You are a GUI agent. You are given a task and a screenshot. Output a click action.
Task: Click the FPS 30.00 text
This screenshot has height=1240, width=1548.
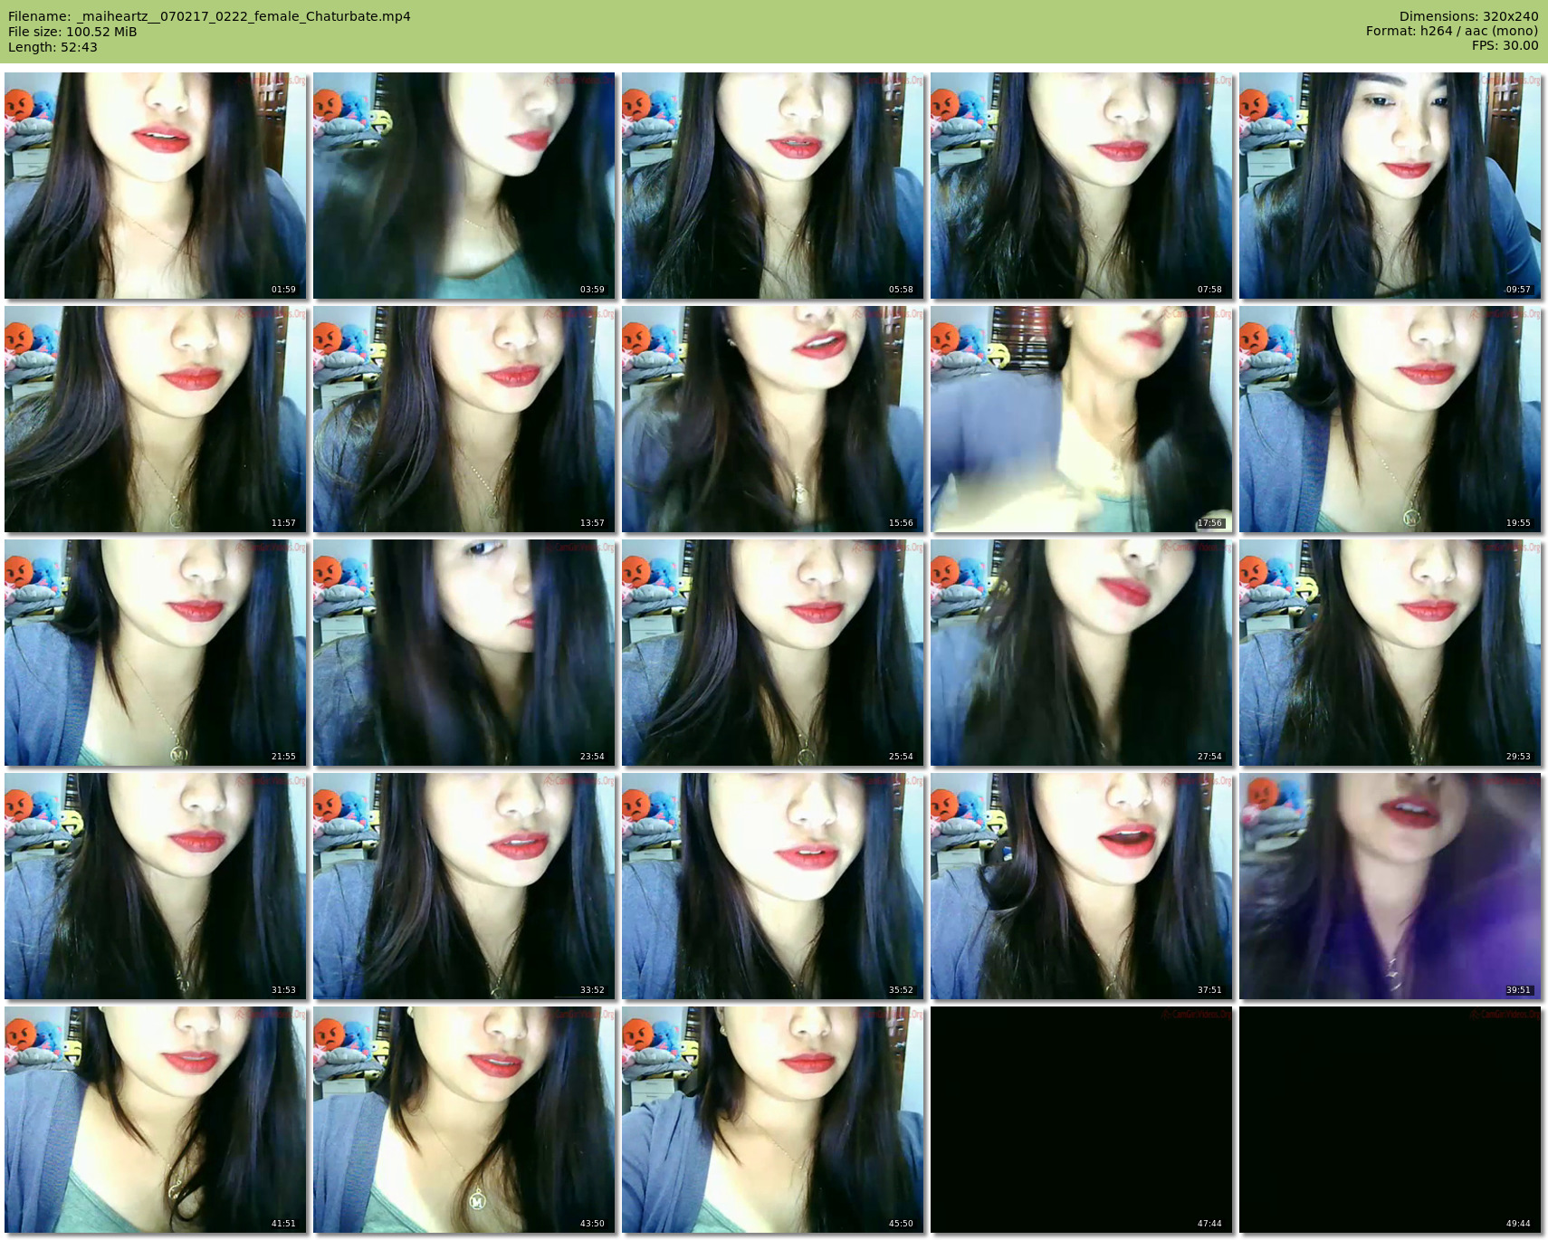click(1505, 45)
